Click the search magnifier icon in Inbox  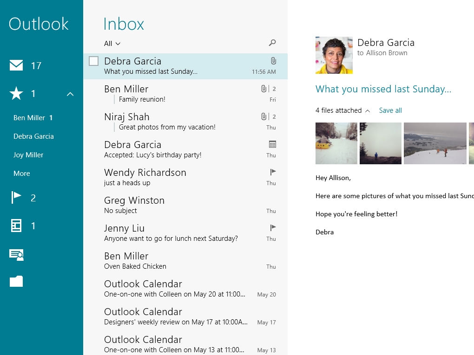click(272, 43)
